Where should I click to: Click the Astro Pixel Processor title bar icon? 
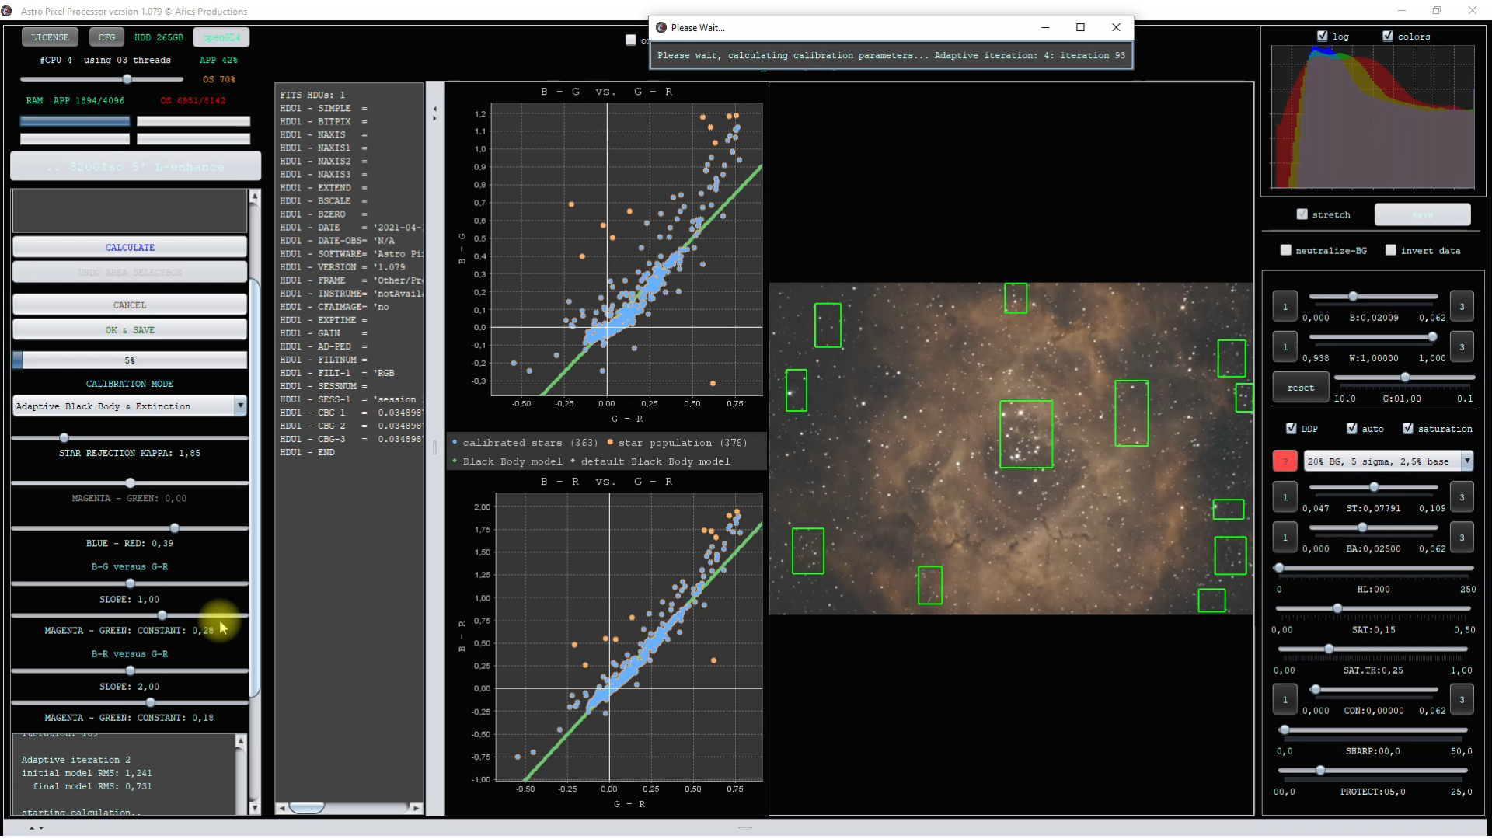(x=7, y=11)
